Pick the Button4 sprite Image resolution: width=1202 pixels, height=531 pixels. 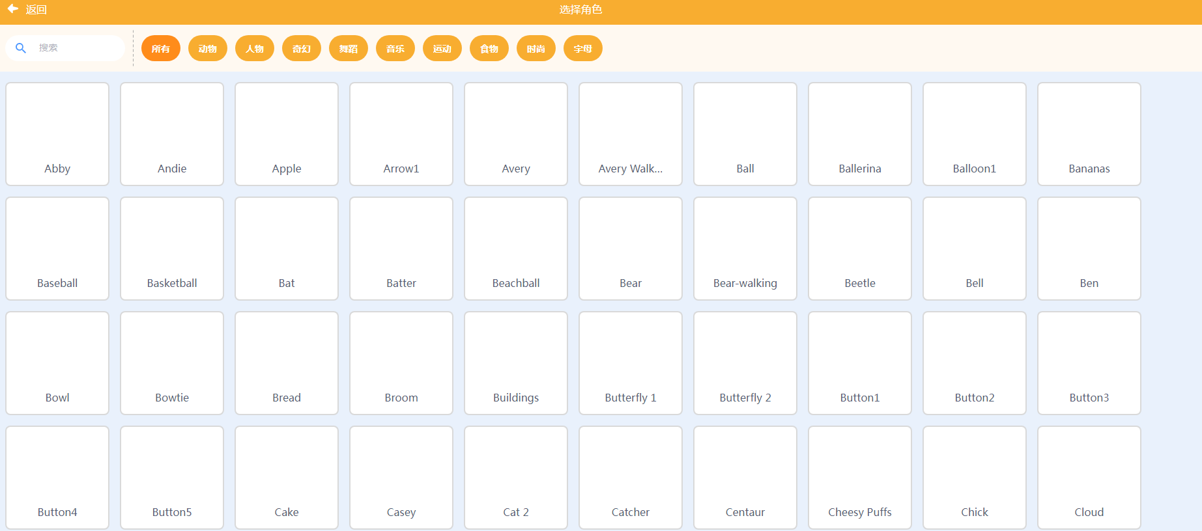pyautogui.click(x=57, y=478)
